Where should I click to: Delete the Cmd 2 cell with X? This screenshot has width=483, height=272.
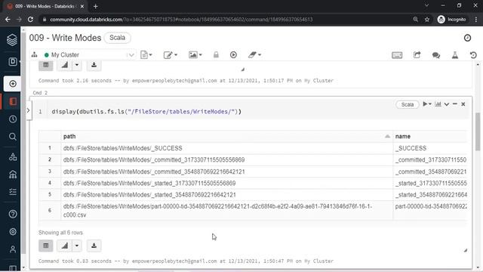463,104
